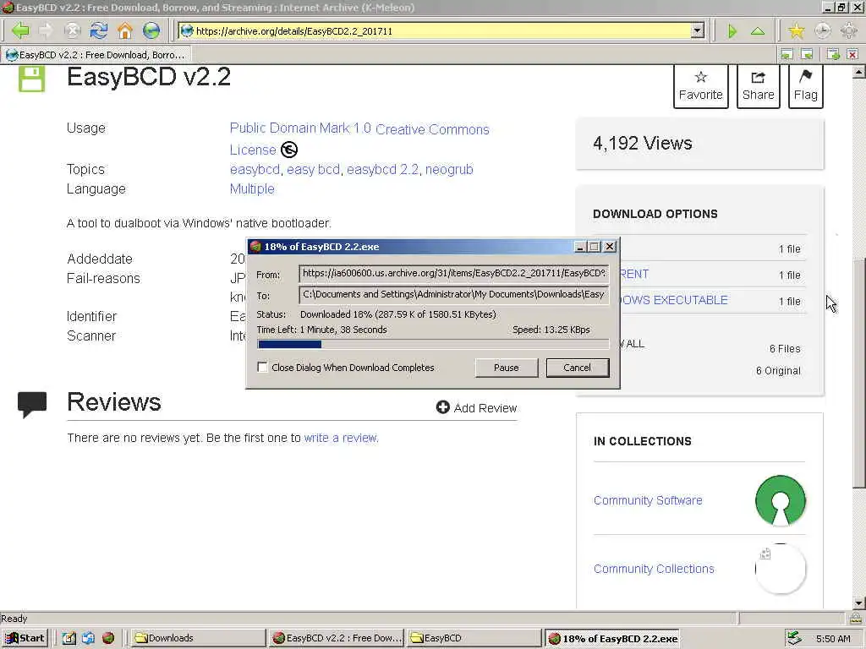Image resolution: width=866 pixels, height=649 pixels.
Task: Click the download To path field
Action: tap(453, 294)
